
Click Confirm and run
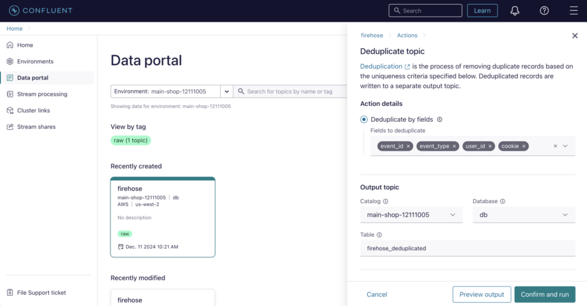tap(545, 295)
